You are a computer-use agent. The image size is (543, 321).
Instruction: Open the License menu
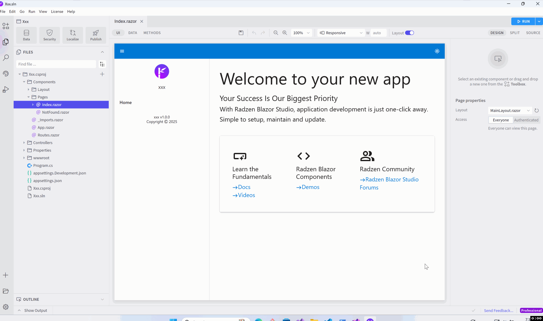57,12
